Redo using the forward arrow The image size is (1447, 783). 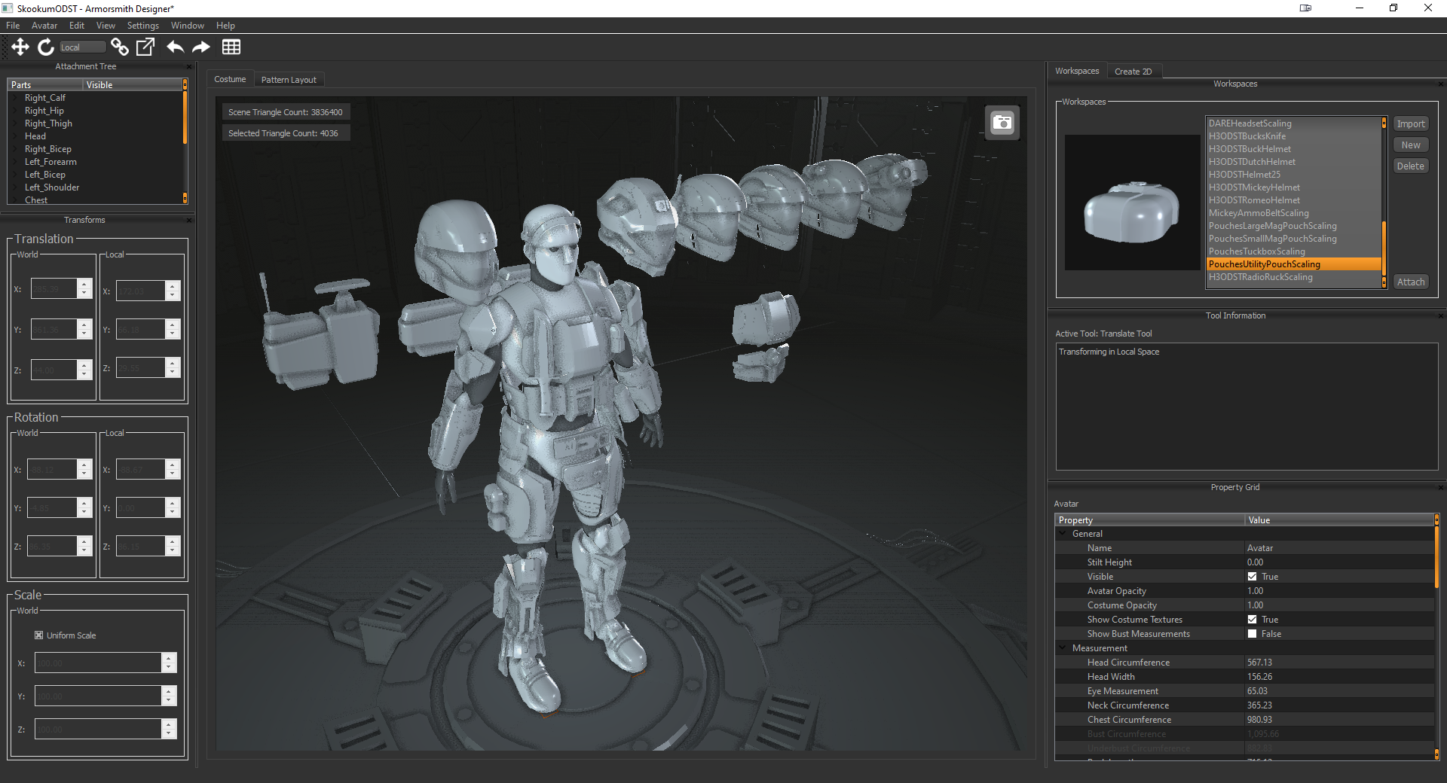pyautogui.click(x=201, y=47)
